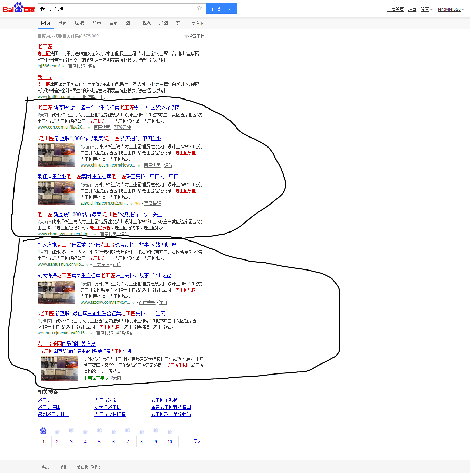Image resolution: width=470 pixels, height=473 pixels.
Task: Open the camera image search icon
Action: 199,9
